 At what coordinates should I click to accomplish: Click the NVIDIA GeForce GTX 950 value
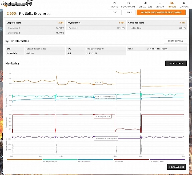(36, 49)
